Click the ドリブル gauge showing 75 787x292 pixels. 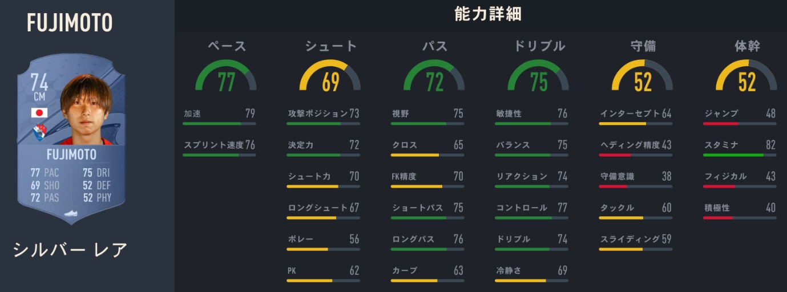pos(538,77)
